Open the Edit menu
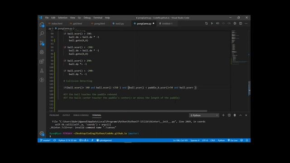Screen dimensions: 290x163 pos(53,18)
